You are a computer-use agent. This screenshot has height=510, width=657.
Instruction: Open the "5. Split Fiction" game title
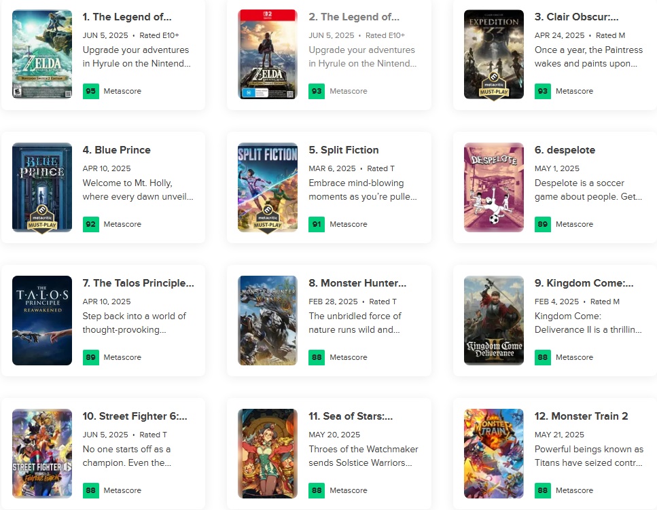(x=344, y=149)
